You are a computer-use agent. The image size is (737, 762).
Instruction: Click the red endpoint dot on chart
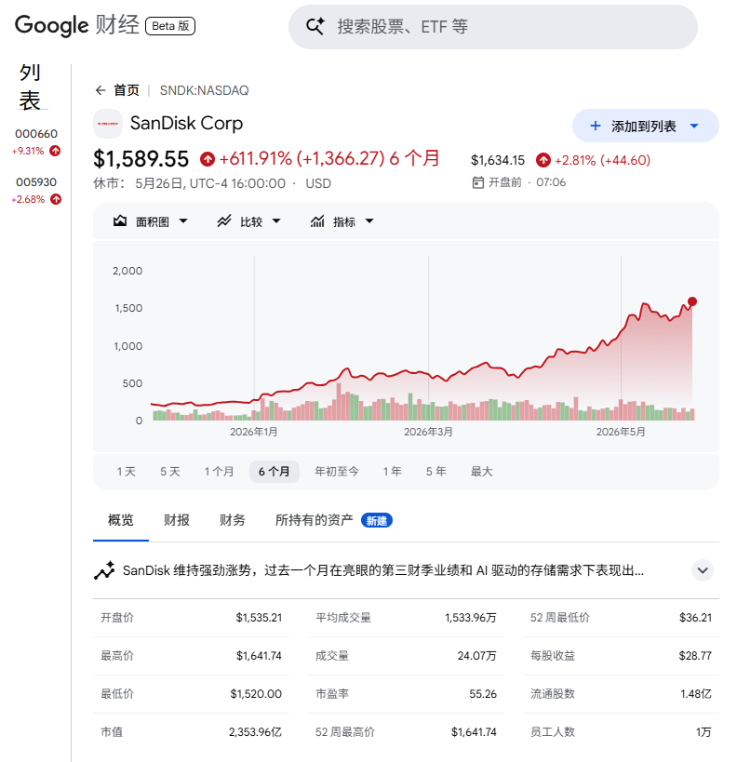click(x=692, y=301)
